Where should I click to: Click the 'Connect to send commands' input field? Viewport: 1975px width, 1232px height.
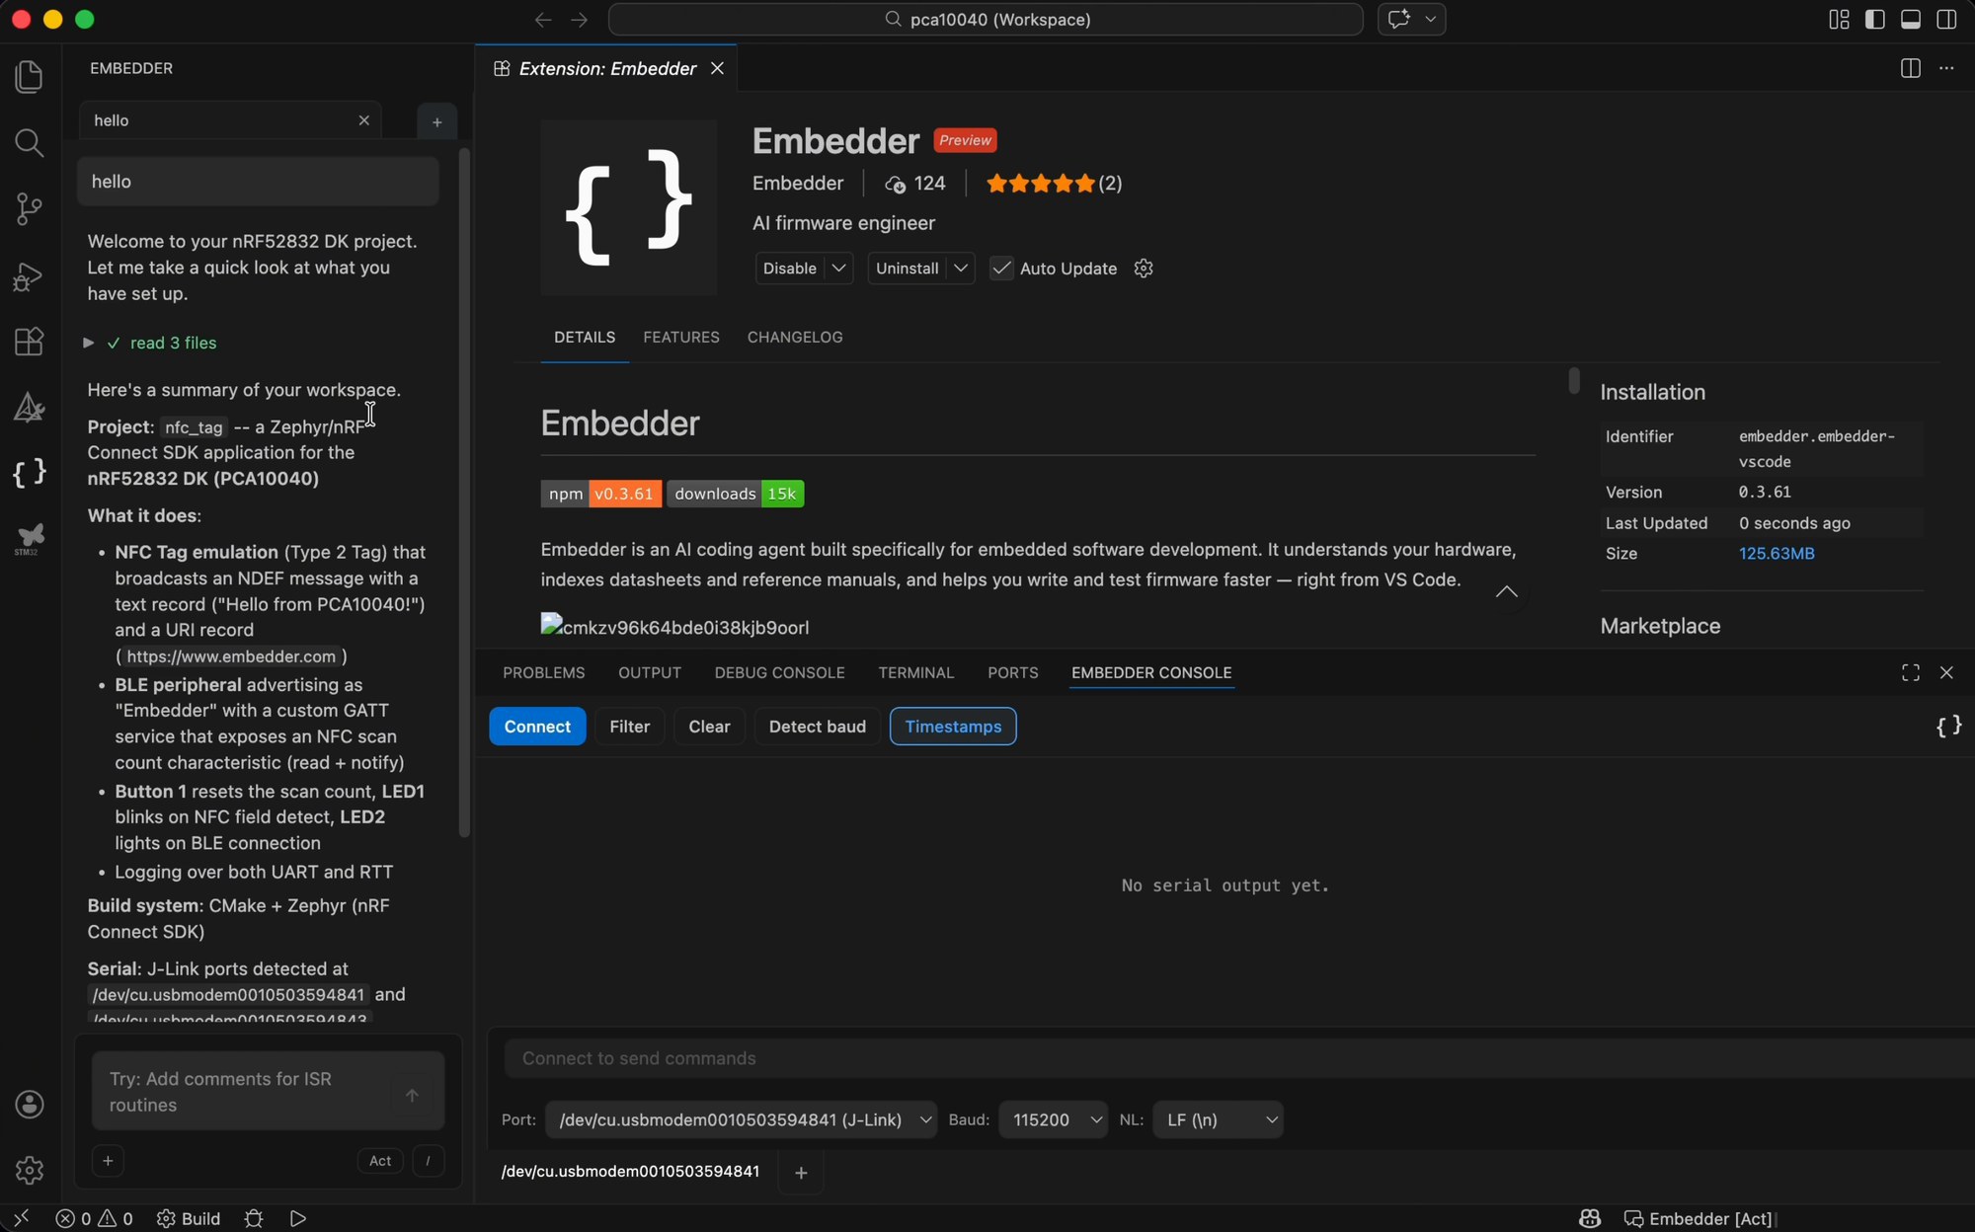click(x=1239, y=1058)
